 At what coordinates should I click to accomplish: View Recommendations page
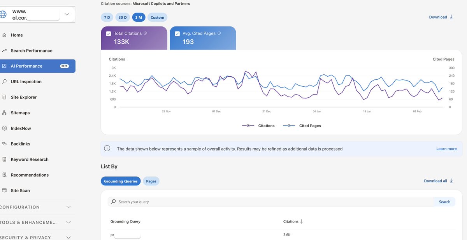pyautogui.click(x=30, y=175)
